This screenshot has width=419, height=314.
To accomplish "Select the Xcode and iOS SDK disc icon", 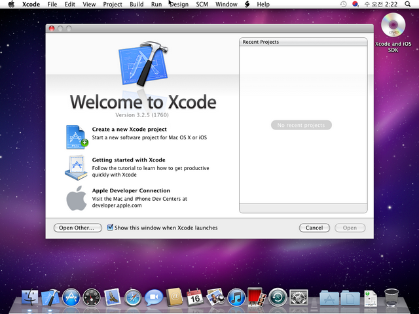I will (x=393, y=25).
